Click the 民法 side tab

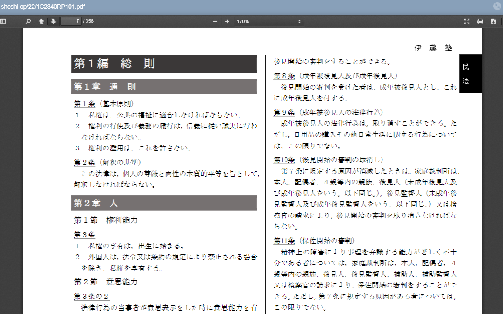pos(470,73)
